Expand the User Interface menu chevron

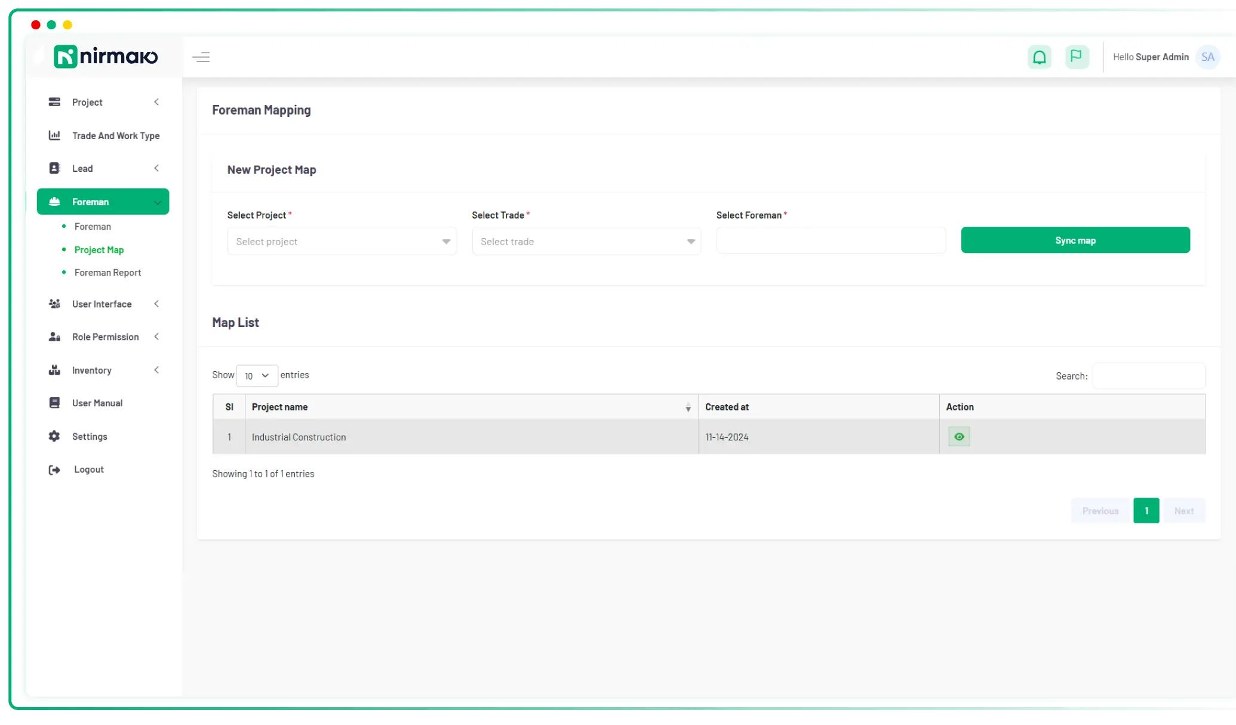click(x=156, y=304)
